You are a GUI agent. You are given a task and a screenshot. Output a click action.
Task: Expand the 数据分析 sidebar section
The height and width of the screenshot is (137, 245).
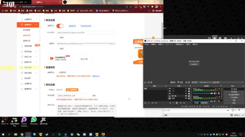pyautogui.click(x=36, y=62)
